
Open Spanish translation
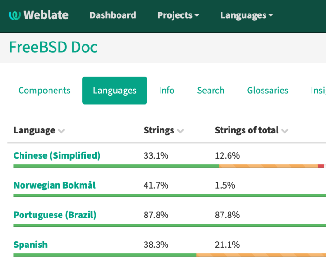[x=31, y=245]
